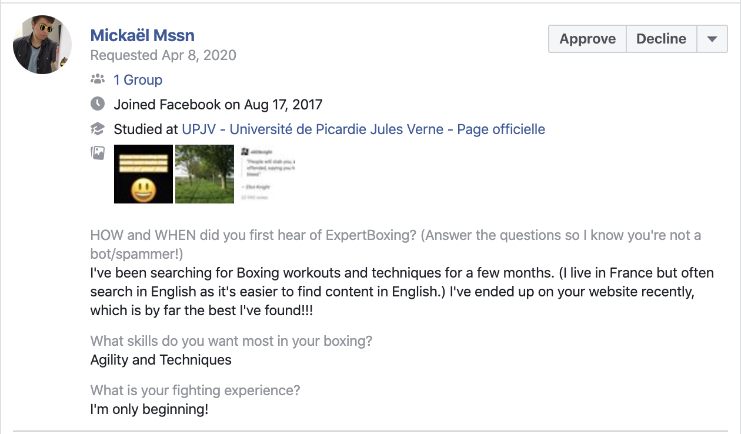Click the Requested Apr 8, 2020 date
Viewport: 741px width, 434px height.
(x=163, y=55)
